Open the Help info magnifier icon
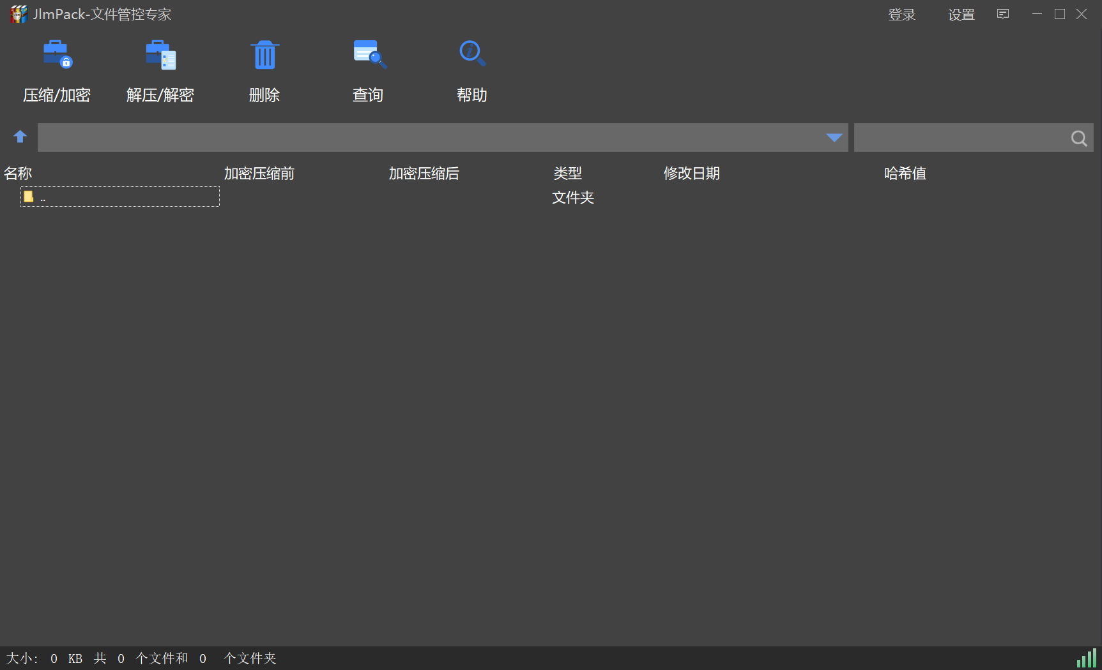Viewport: 1102px width, 670px height. tap(473, 54)
